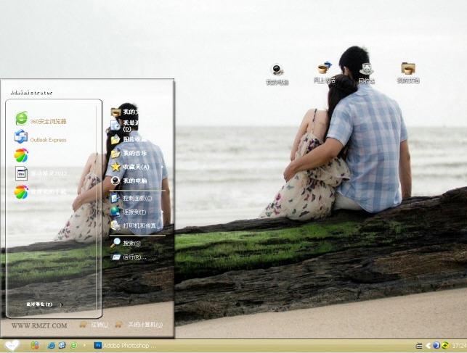Open Connect To (连接到) entry
This screenshot has width=467, height=353.
(129, 212)
